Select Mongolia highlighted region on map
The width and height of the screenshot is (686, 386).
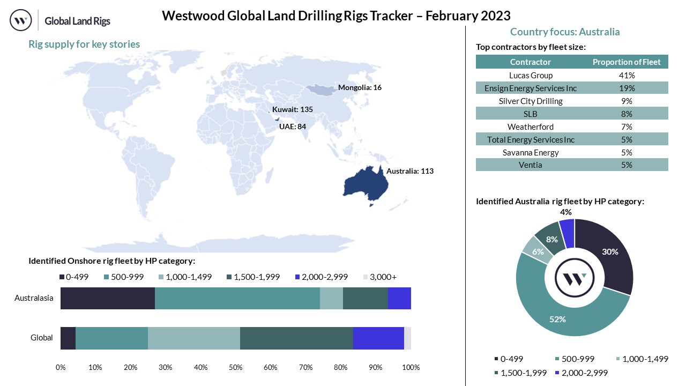coord(320,90)
